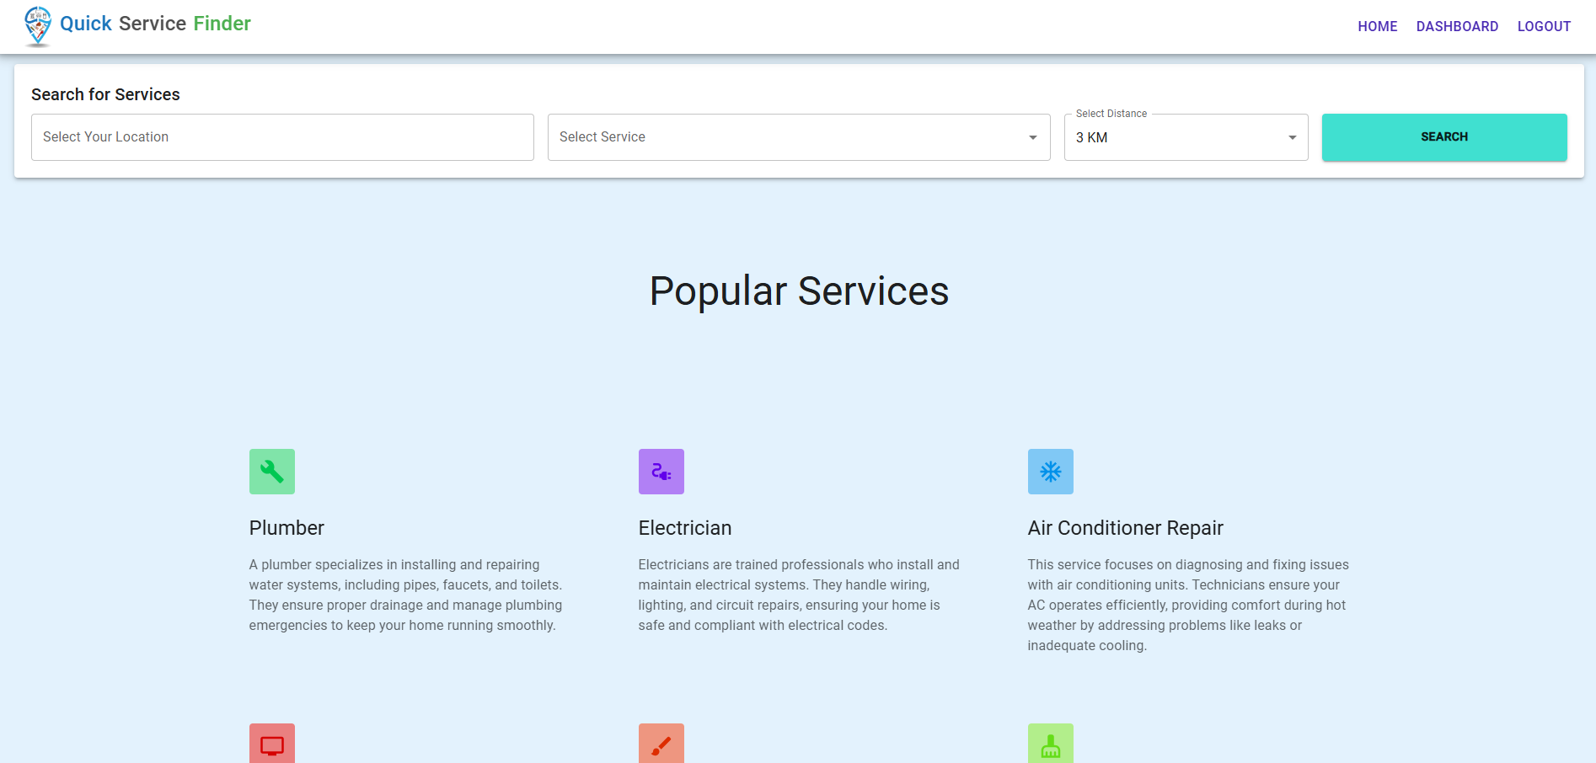Click the Popular Services heading
This screenshot has height=763, width=1596.
(x=799, y=291)
